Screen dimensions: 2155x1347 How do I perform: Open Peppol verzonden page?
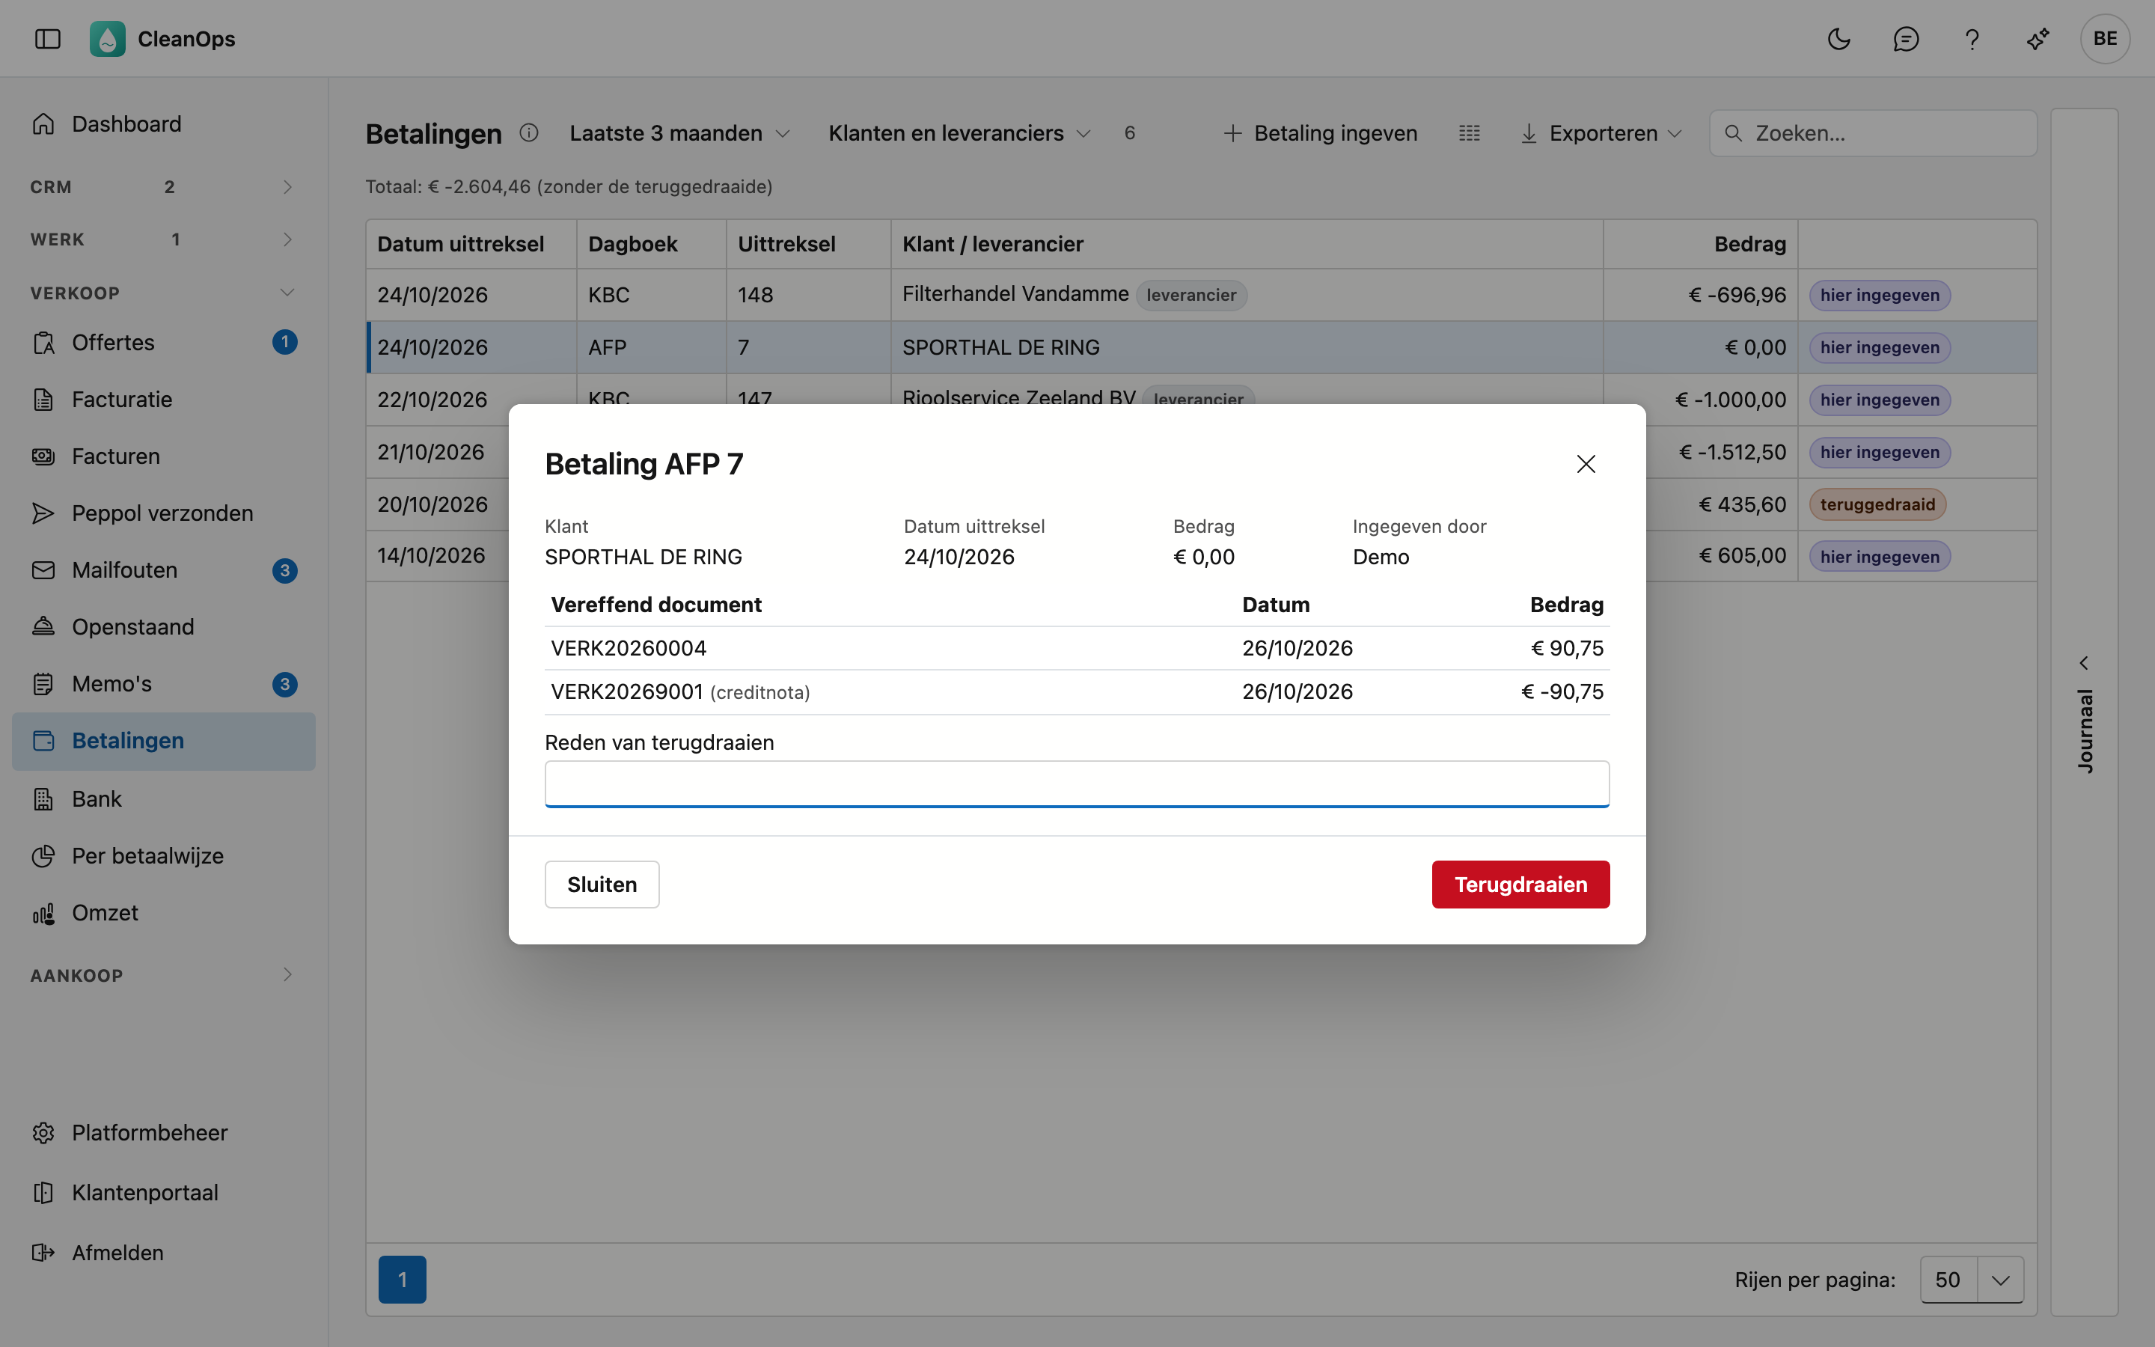164,513
